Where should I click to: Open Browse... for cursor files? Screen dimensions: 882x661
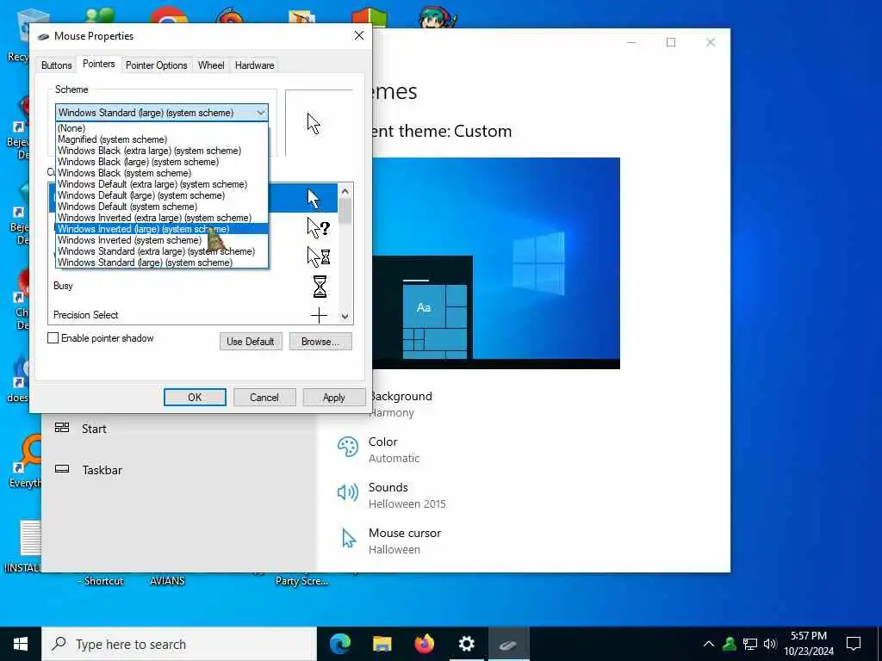pos(320,341)
